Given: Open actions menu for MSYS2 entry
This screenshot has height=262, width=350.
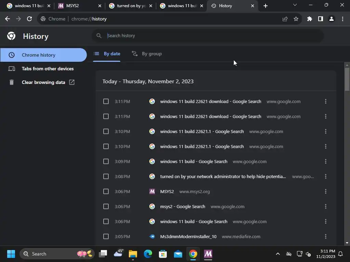Looking at the screenshot, I should point(326,191).
